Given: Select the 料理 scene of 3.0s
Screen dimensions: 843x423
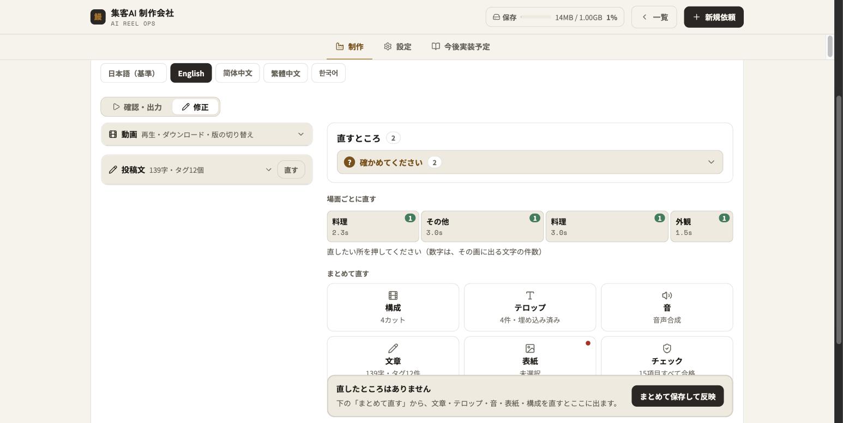Looking at the screenshot, I should (607, 227).
